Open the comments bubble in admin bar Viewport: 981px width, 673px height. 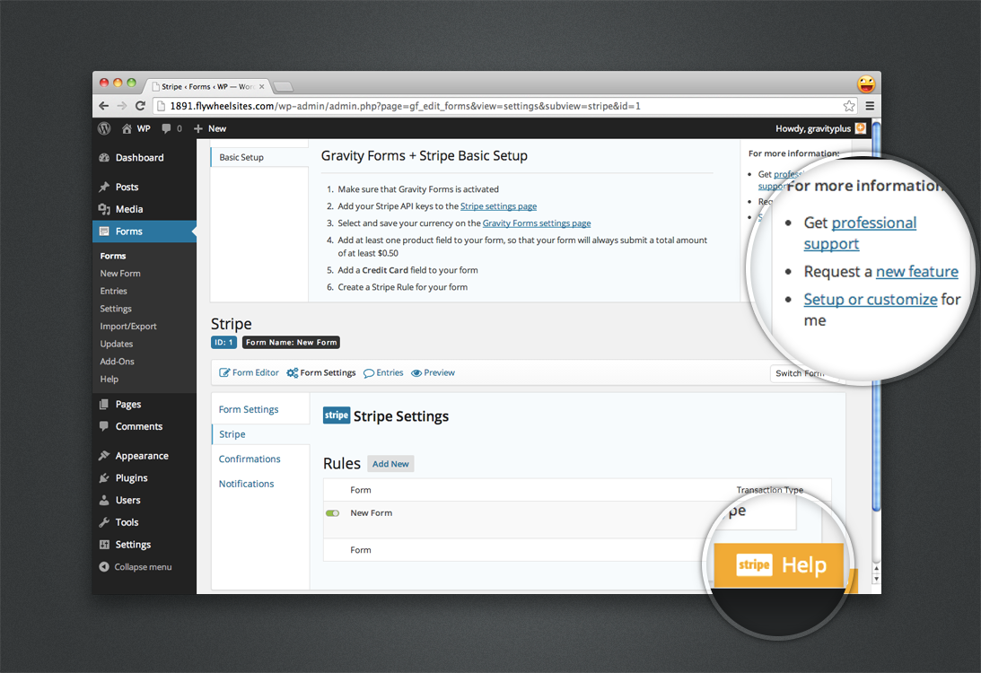[166, 128]
